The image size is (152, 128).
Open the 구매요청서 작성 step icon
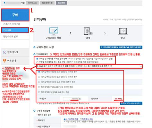click(54, 31)
